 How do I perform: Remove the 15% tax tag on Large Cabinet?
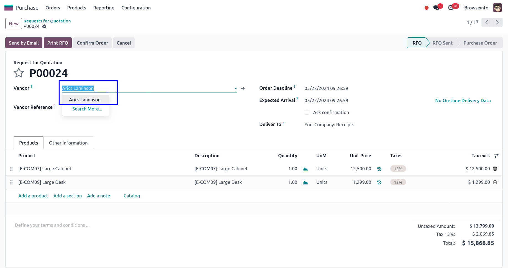click(398, 169)
